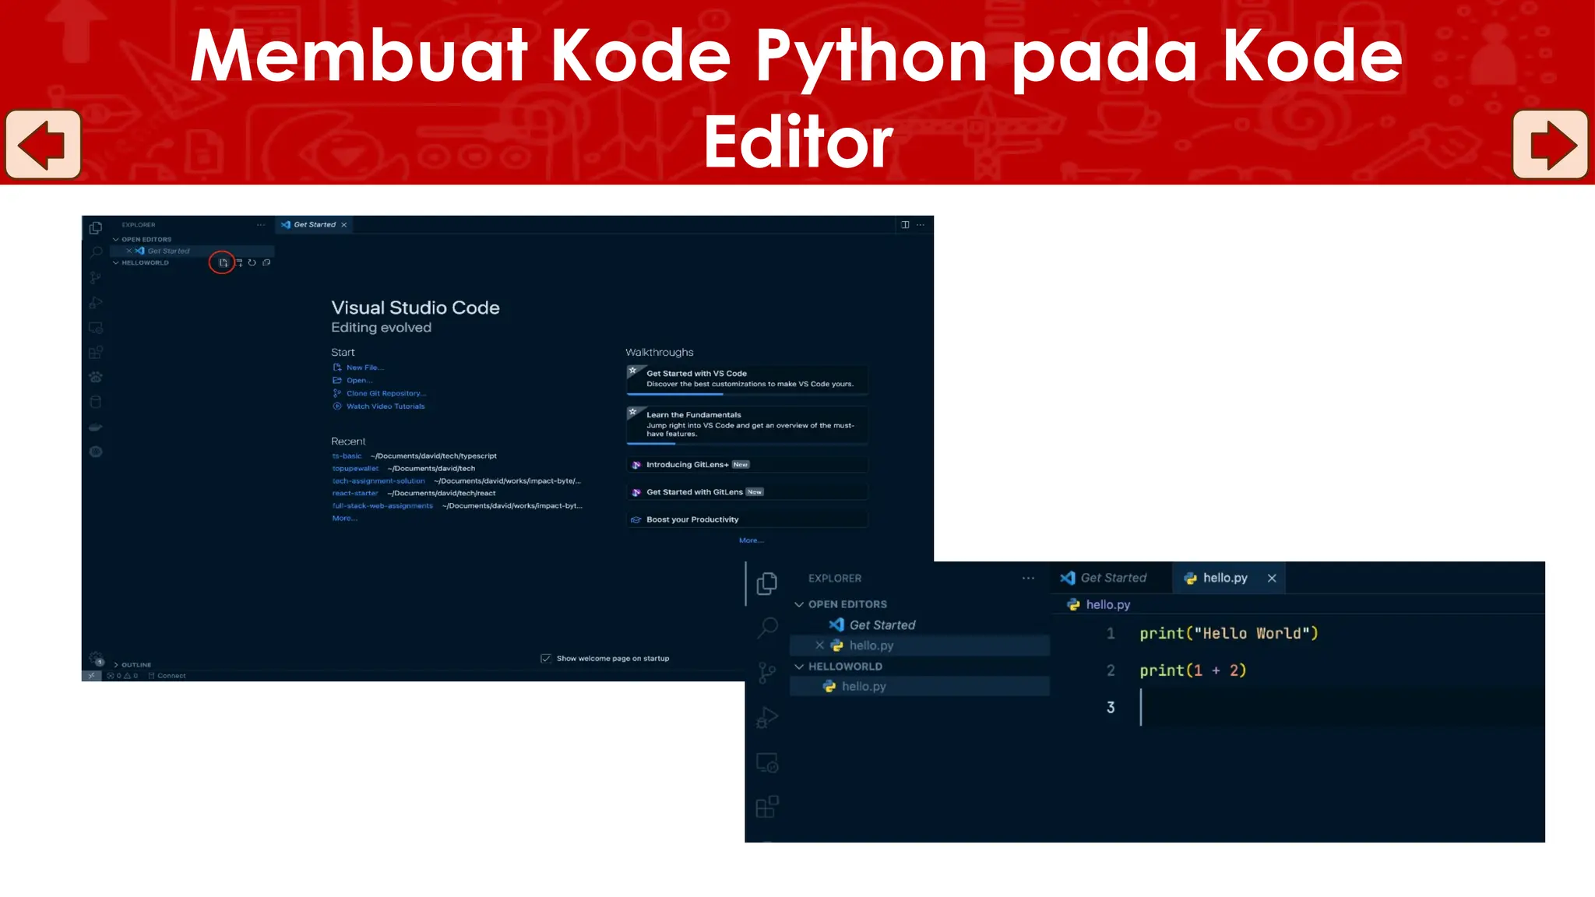Refresh the HELLOWORLD explorer
The image size is (1595, 897).
coord(252,262)
